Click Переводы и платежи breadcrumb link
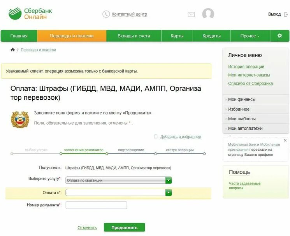Screen dimensions: 290x236 tap(38, 50)
